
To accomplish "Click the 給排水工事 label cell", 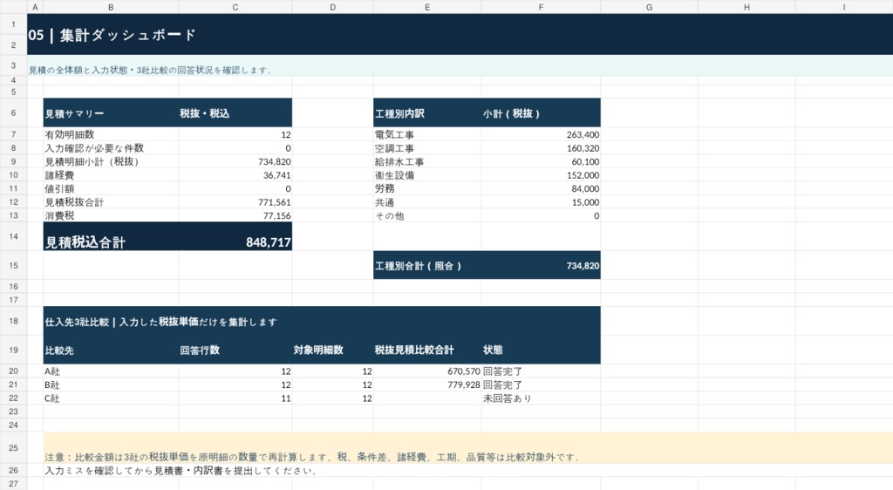I will click(427, 161).
